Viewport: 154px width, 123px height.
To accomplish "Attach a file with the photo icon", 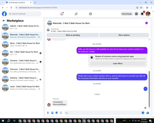I will 52,113.
